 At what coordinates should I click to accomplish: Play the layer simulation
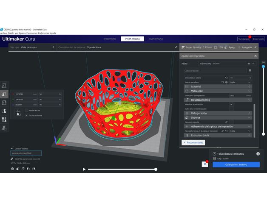pos(84,169)
